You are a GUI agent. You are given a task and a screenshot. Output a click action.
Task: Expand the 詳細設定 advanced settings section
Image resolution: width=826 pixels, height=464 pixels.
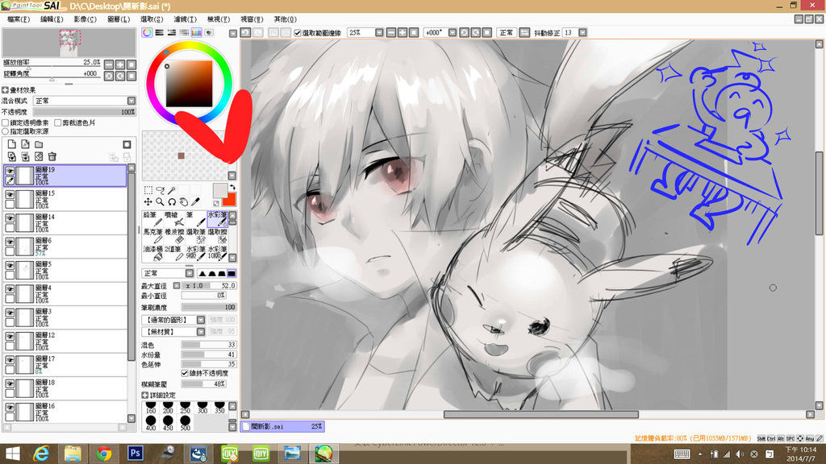145,395
